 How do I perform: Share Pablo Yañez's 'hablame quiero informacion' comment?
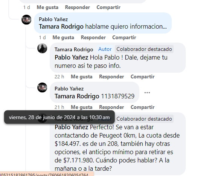(x=124, y=37)
